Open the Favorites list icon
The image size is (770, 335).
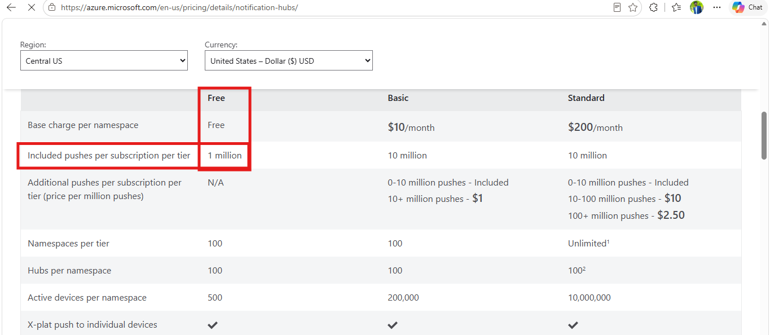pyautogui.click(x=676, y=7)
